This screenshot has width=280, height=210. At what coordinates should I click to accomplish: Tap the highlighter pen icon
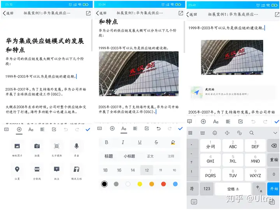pos(173,142)
